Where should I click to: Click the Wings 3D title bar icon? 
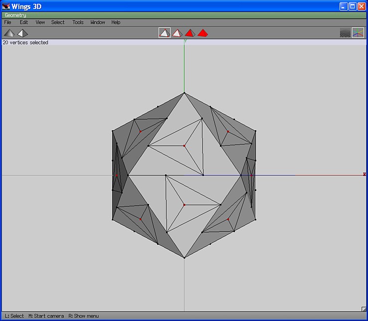pyautogui.click(x=6, y=6)
